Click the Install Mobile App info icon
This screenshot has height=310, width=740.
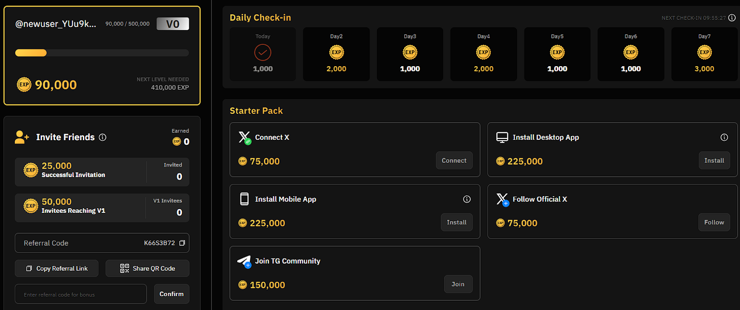point(467,199)
